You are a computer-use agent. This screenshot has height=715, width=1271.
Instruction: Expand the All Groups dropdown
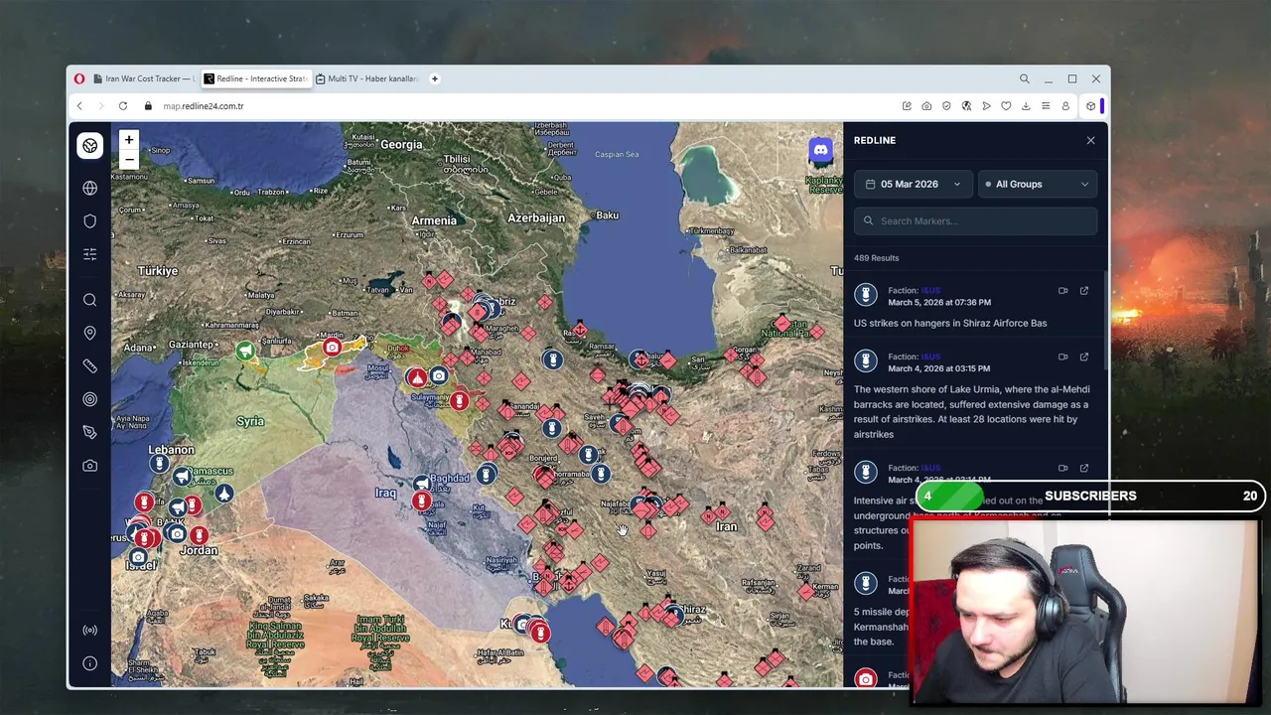point(1038,184)
